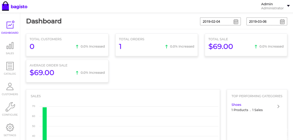293x140 pixels.
Task: Click the bagisto shopping bag logo icon
Action: (5, 6)
